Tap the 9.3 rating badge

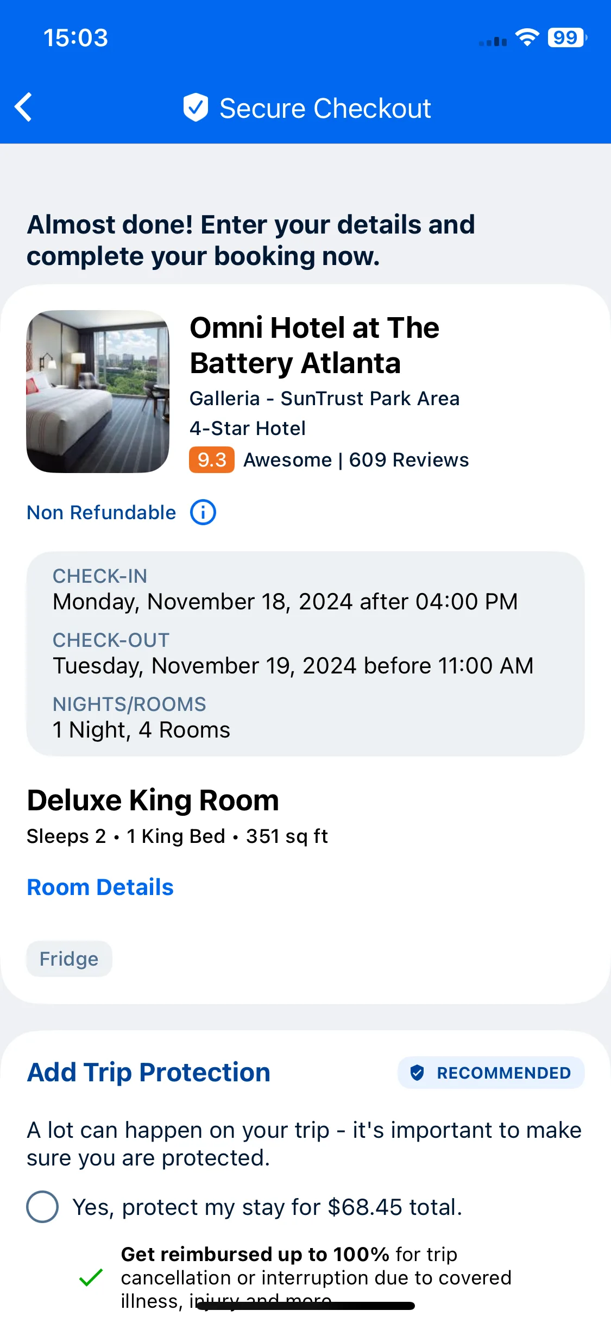212,459
